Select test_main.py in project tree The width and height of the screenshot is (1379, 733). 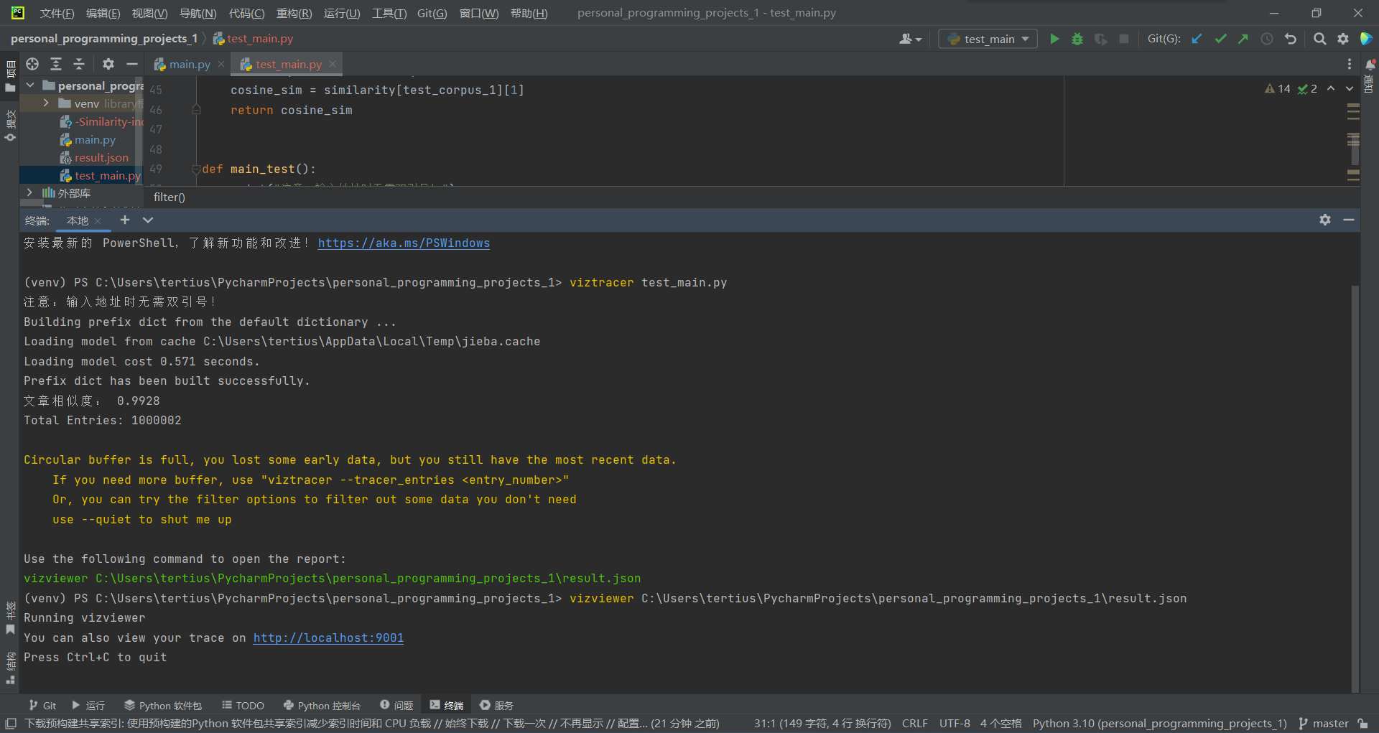(101, 176)
